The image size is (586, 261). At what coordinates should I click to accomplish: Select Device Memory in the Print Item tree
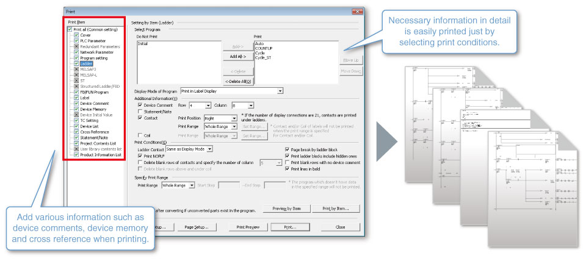(x=93, y=109)
